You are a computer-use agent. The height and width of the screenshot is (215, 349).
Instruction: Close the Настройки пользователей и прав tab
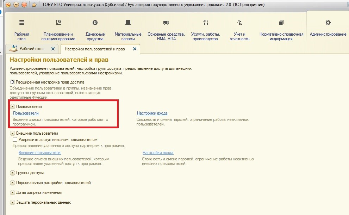[135, 49]
